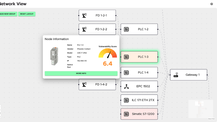Screen dimensions: 217x122
Task: Click the router icon on Gateway 1
Action: pos(176,75)
